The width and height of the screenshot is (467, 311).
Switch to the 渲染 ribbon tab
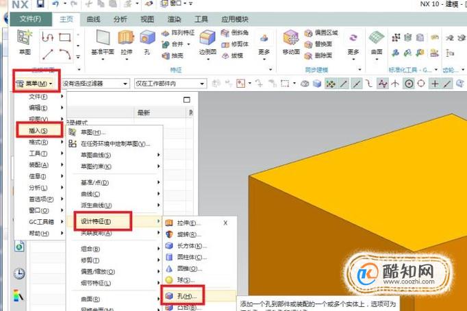pyautogui.click(x=174, y=19)
